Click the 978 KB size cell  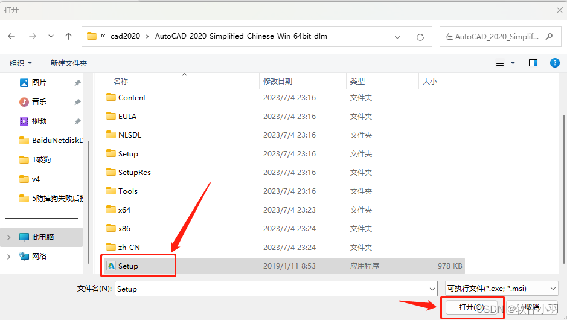(x=450, y=266)
